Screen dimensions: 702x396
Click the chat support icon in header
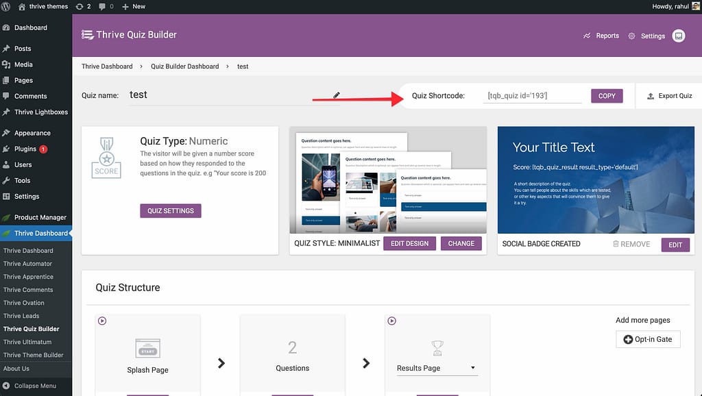click(x=678, y=36)
